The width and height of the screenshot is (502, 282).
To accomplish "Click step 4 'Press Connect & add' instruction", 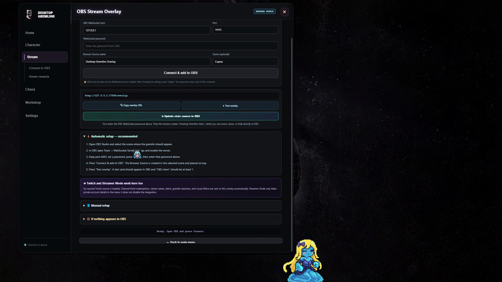I will (146, 163).
